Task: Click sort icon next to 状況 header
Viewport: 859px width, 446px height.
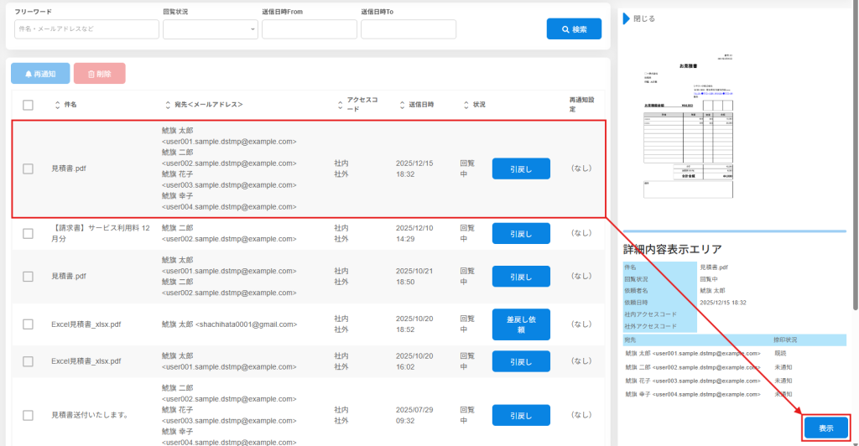Action: point(466,105)
